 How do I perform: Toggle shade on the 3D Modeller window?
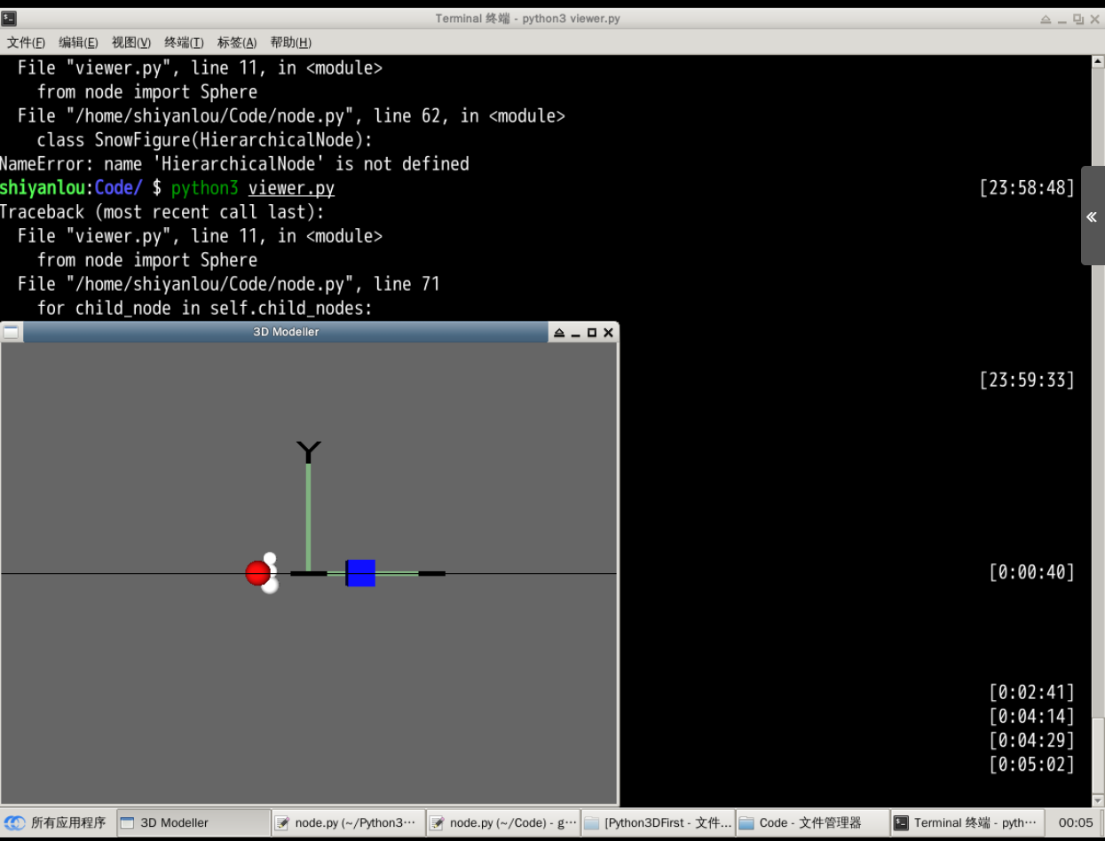559,332
